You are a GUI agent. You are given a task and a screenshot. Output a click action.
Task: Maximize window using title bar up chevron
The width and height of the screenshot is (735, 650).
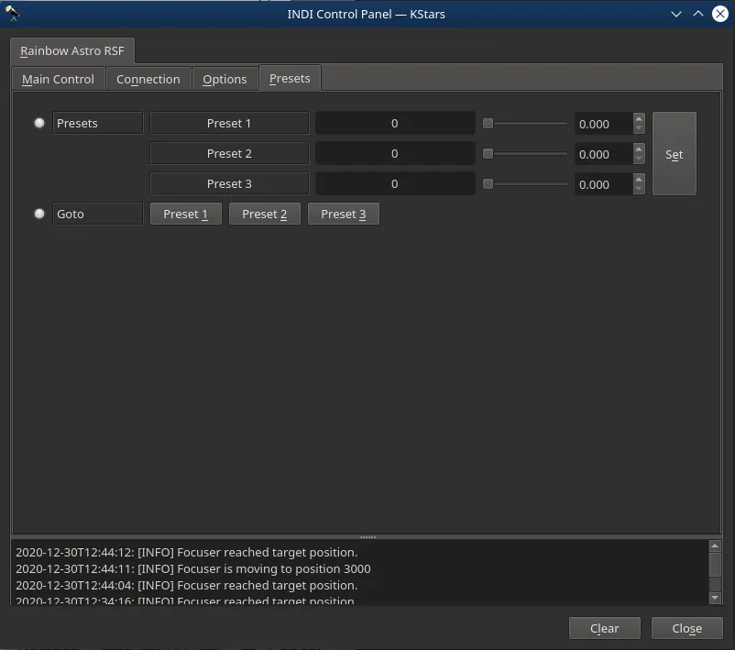(x=698, y=14)
